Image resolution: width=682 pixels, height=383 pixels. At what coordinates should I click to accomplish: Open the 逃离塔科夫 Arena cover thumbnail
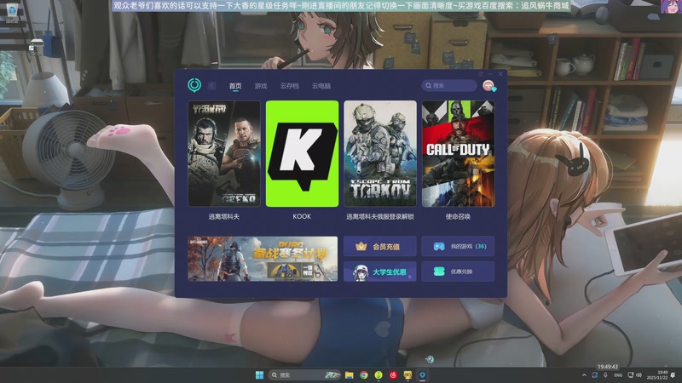tap(224, 154)
